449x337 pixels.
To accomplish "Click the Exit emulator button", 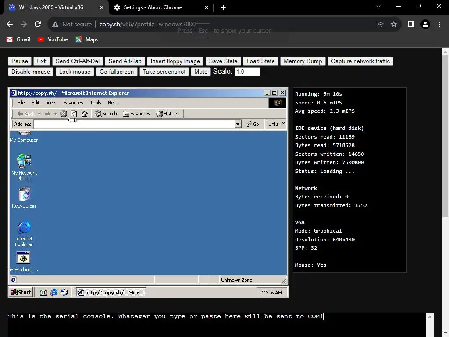I will (x=42, y=61).
